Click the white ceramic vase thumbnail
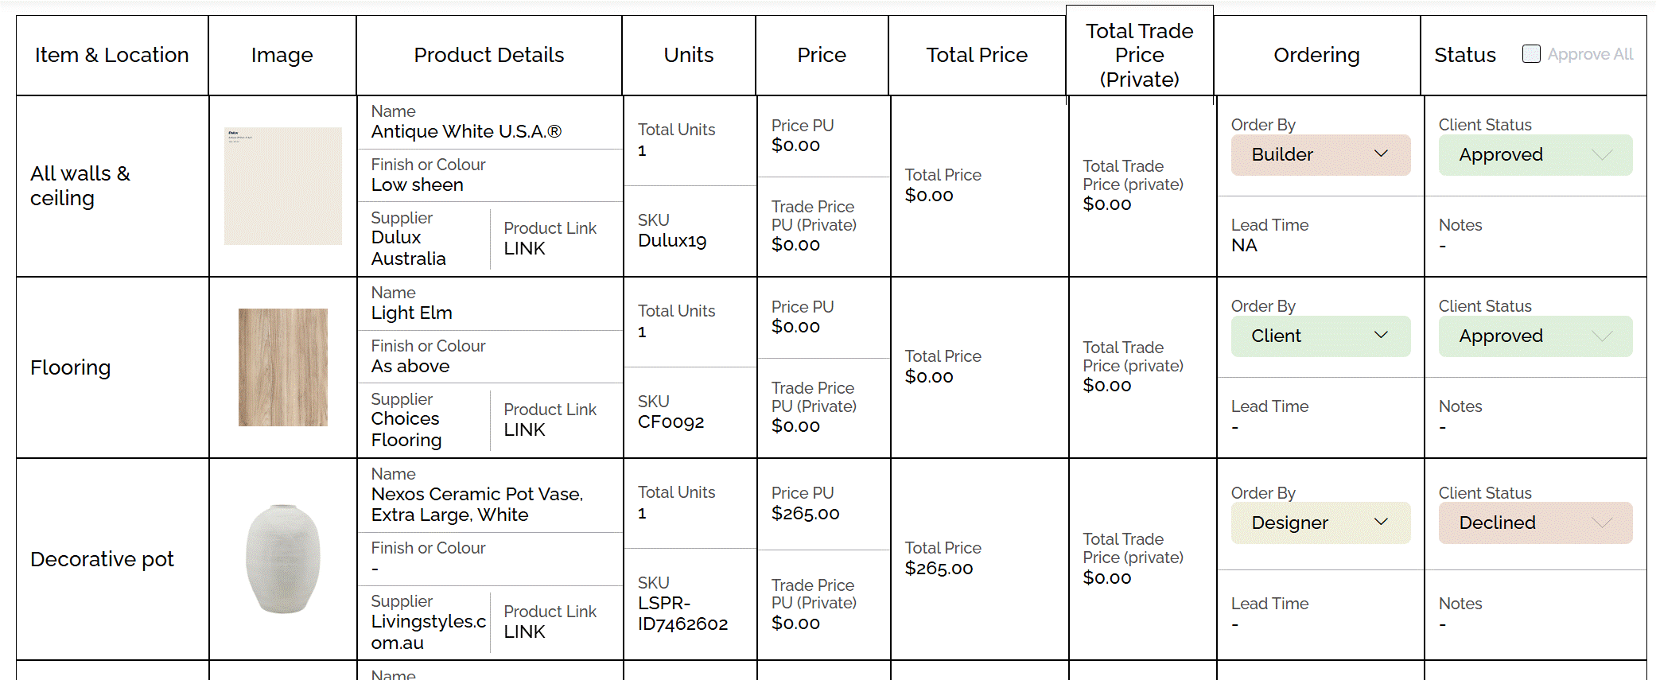Image resolution: width=1656 pixels, height=680 pixels. [282, 558]
